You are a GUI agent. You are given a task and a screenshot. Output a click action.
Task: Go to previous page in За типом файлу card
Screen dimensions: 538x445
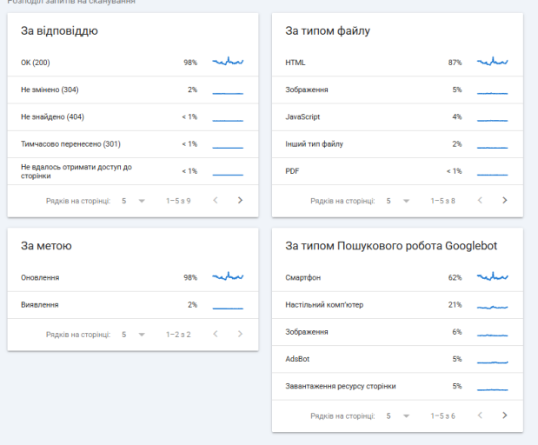(480, 201)
